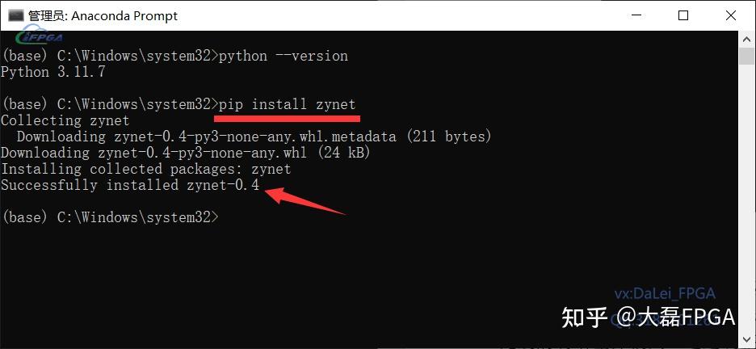Click the empty scrollbar track below thumb
Image resolution: width=756 pixels, height=349 pixels.
click(x=747, y=202)
